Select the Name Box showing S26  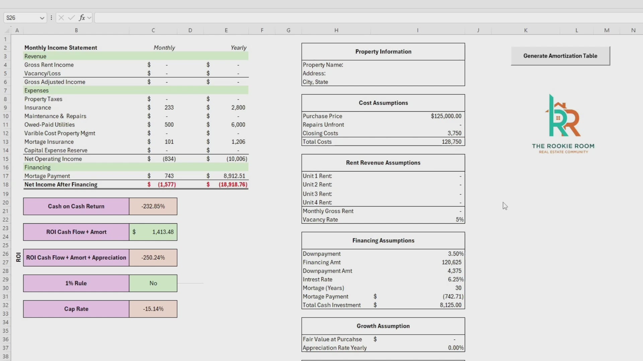tap(20, 18)
